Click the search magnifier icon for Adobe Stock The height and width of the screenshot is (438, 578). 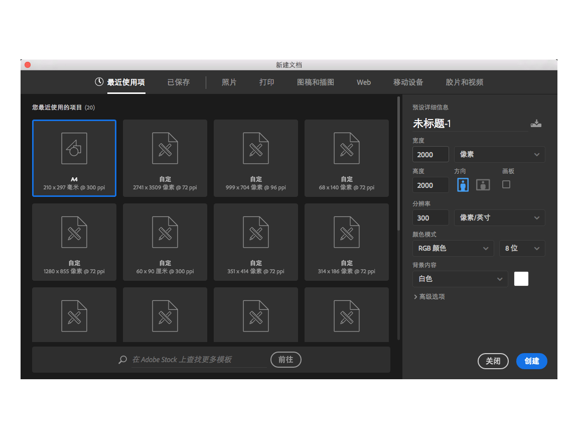tap(123, 360)
